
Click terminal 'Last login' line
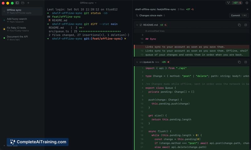(82, 9)
